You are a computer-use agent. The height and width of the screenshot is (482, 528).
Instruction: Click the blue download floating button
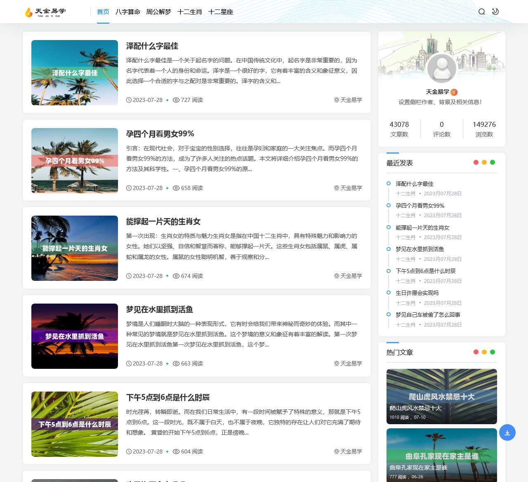pos(507,432)
